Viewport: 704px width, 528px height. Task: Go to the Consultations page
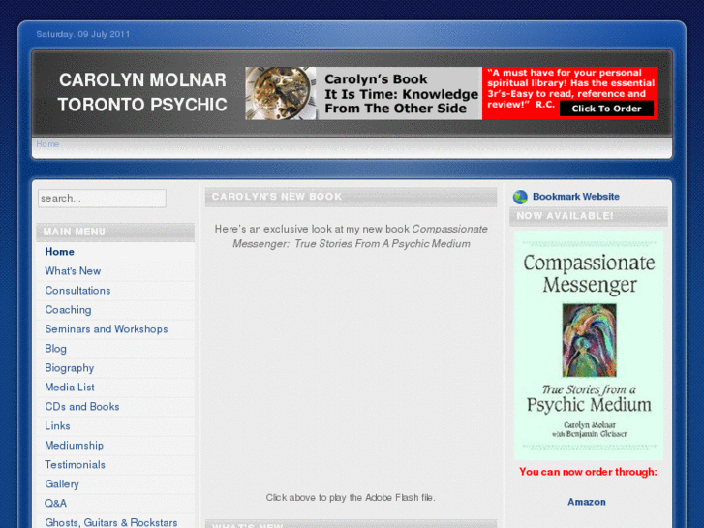coord(77,291)
